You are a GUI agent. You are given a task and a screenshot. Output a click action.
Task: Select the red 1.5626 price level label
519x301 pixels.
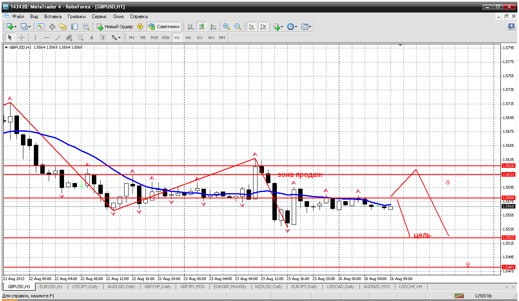(508, 166)
